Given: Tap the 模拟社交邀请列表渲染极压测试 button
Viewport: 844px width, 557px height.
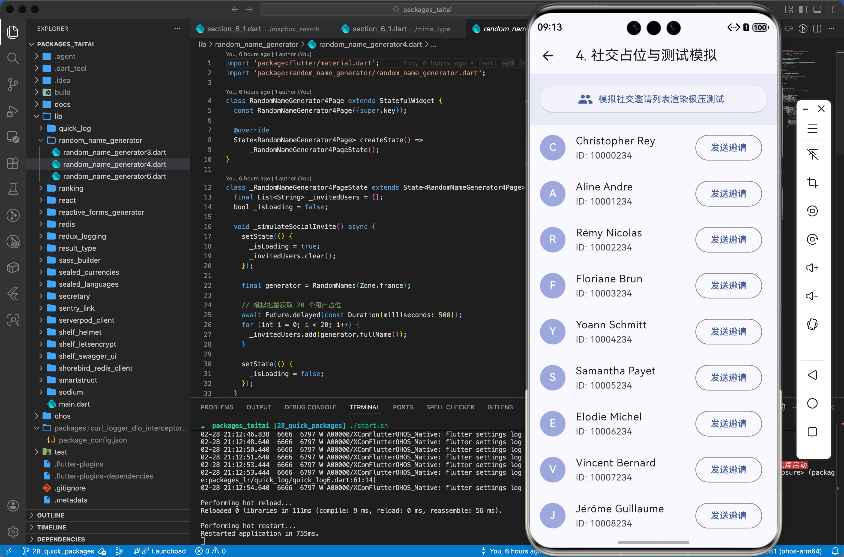Looking at the screenshot, I should click(x=653, y=99).
